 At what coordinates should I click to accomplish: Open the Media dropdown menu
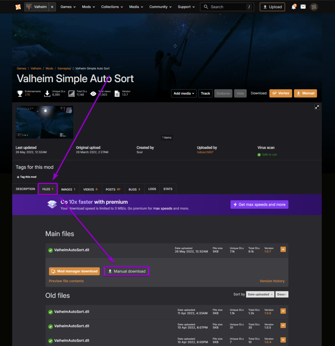[x=136, y=7]
